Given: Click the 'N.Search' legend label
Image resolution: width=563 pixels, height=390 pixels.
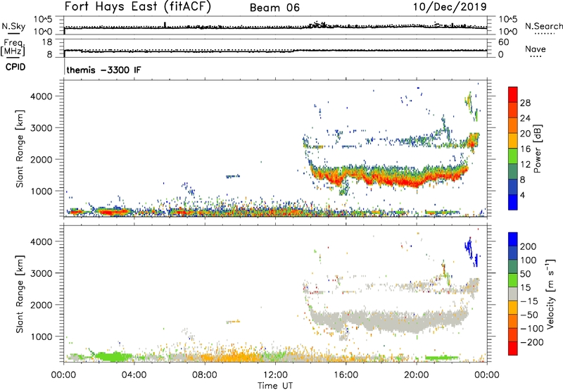Looking at the screenshot, I should coord(543,26).
